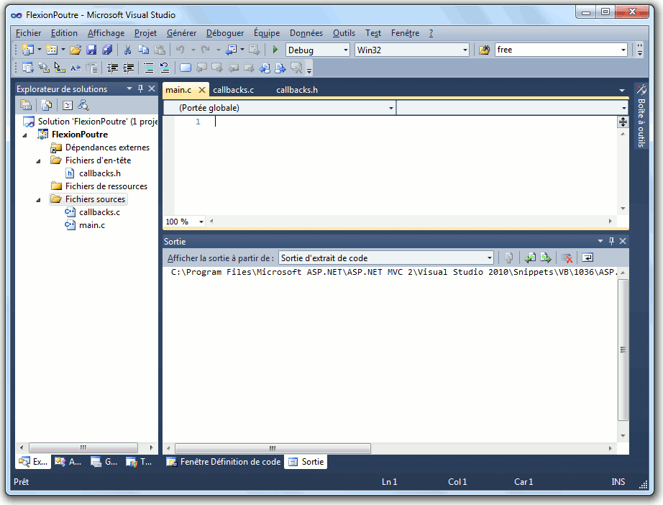This screenshot has height=505, width=663.
Task: Click the Find in Files icon beside free box
Action: [484, 50]
